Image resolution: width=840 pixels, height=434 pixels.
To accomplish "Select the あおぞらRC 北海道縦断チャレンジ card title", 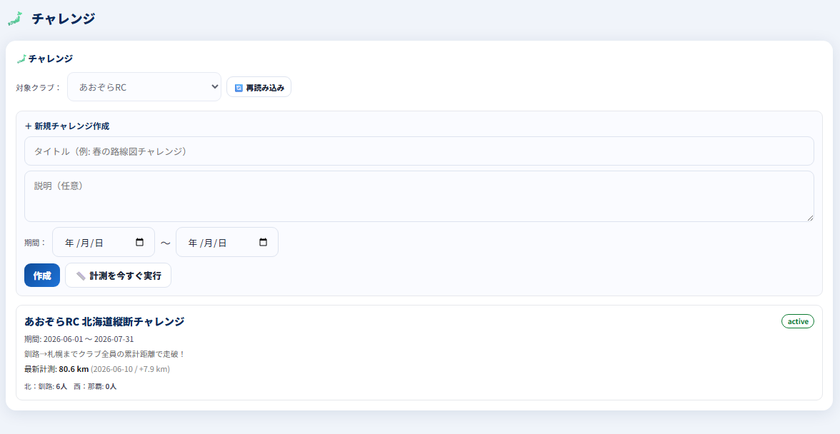I will [x=104, y=322].
